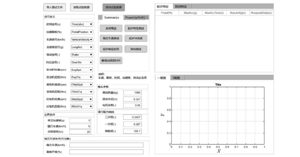This screenshot has height=157, width=300.
Task: Click the MaxAcc(g) column header
Action: pos(190,13)
